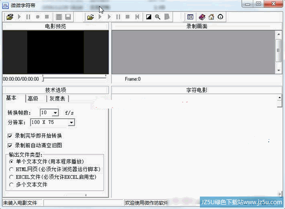Open the homepage via the house icon
The height and width of the screenshot is (209, 285).
point(211,17)
